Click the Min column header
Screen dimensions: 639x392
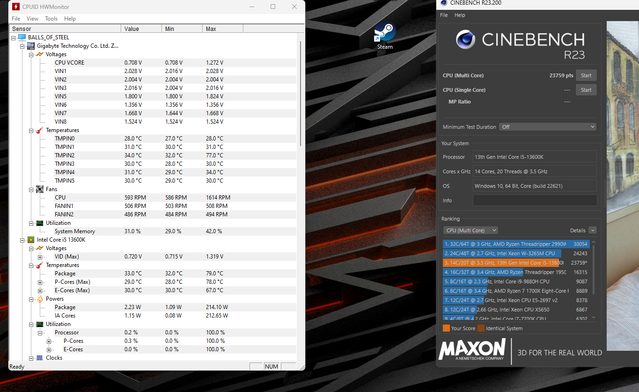182,29
